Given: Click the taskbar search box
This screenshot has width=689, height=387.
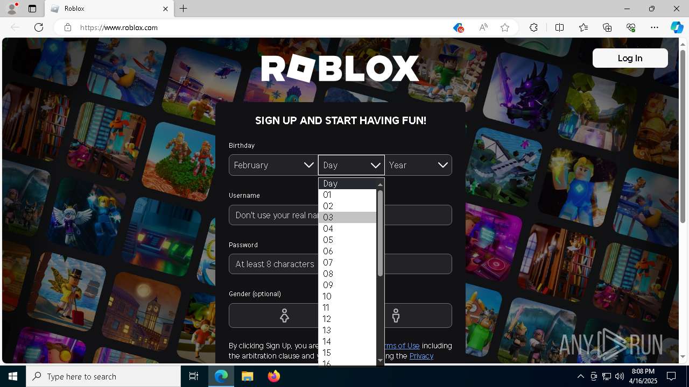Looking at the screenshot, I should tap(103, 376).
